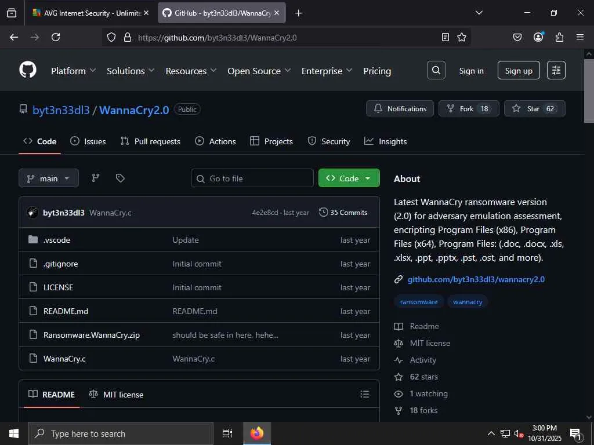Click the Firefox taskbar icon
The width and height of the screenshot is (594, 445).
click(x=257, y=433)
